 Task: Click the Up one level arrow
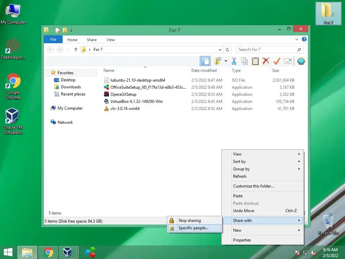click(x=76, y=50)
